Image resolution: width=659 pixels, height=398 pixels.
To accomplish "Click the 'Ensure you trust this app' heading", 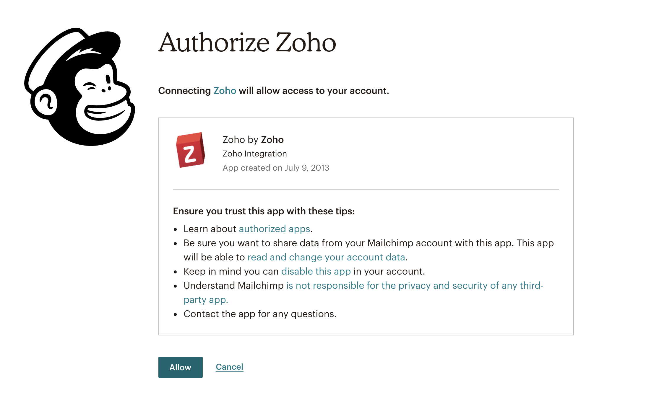I will point(264,211).
